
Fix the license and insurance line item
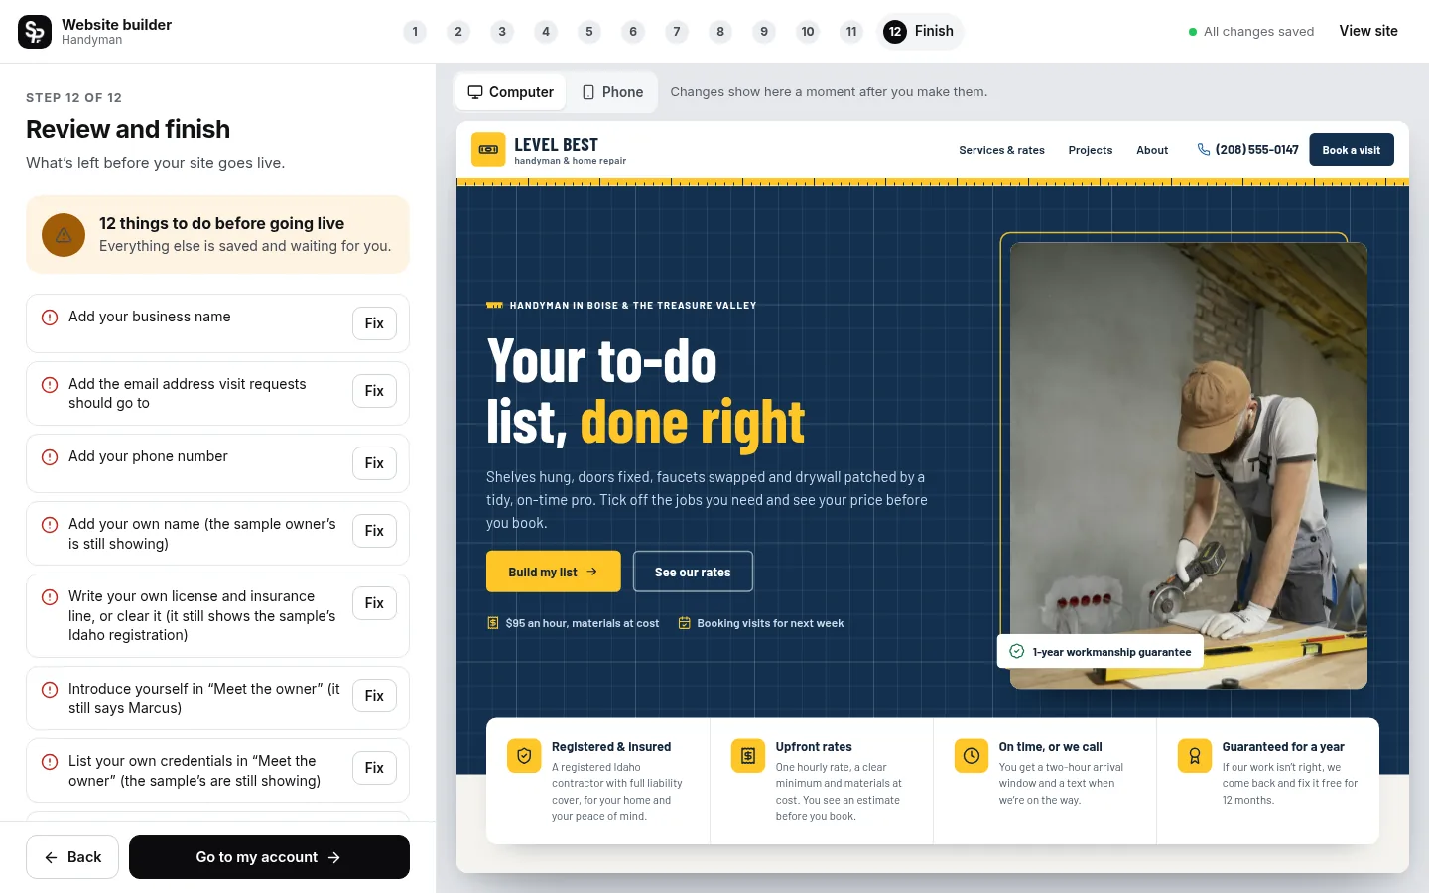(374, 603)
